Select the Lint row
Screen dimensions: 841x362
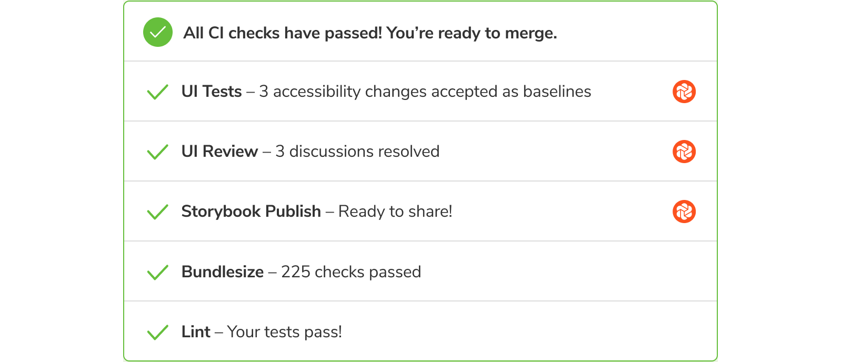click(261, 331)
